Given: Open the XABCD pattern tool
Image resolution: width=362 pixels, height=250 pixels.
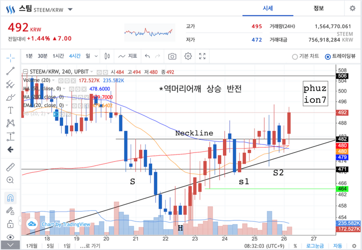Looking at the screenshot, I should [x=10, y=123].
